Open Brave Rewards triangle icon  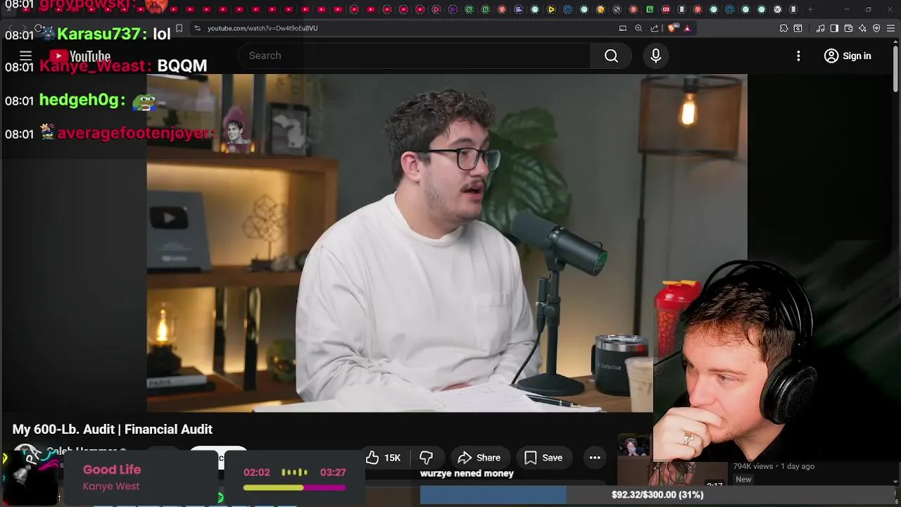(x=687, y=28)
